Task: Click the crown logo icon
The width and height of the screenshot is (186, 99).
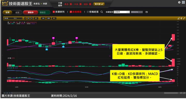Action: 5,3
